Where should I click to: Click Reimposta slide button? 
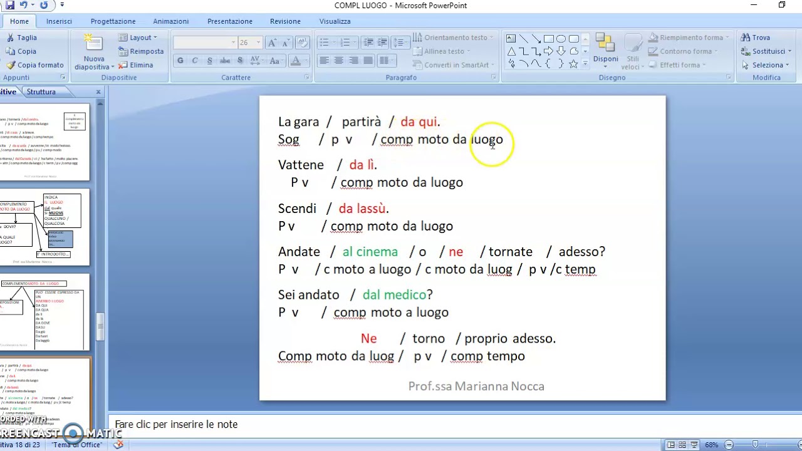[141, 51]
